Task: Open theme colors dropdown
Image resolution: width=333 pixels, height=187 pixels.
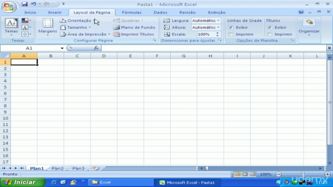Action: pyautogui.click(x=27, y=21)
